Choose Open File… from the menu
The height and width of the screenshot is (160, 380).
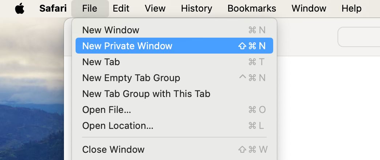pos(106,110)
